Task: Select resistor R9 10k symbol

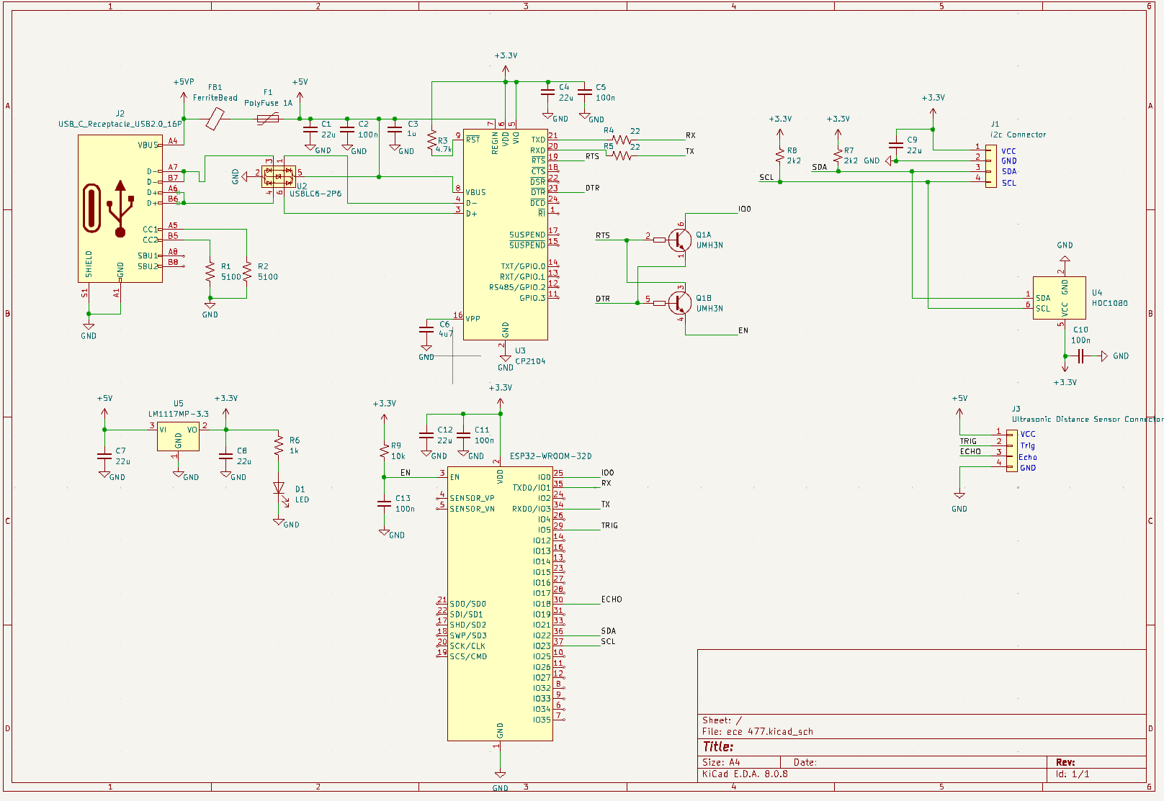Action: point(384,451)
